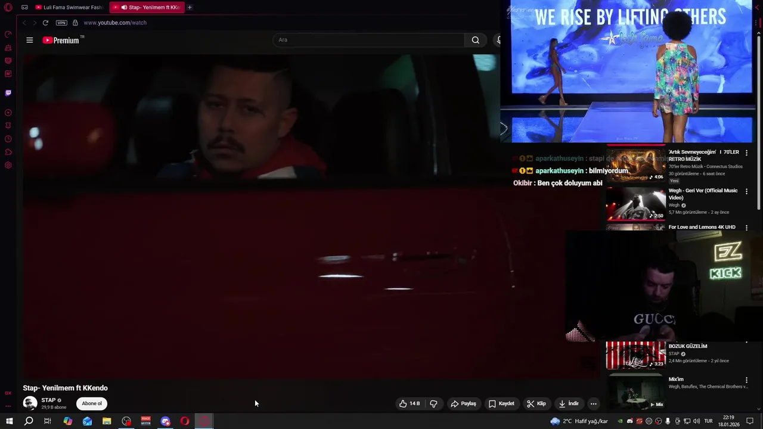The width and height of the screenshot is (763, 429).
Task: Open Outlook icon on taskbar
Action: tap(88, 421)
